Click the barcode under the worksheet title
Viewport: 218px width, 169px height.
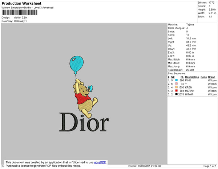[20, 12]
